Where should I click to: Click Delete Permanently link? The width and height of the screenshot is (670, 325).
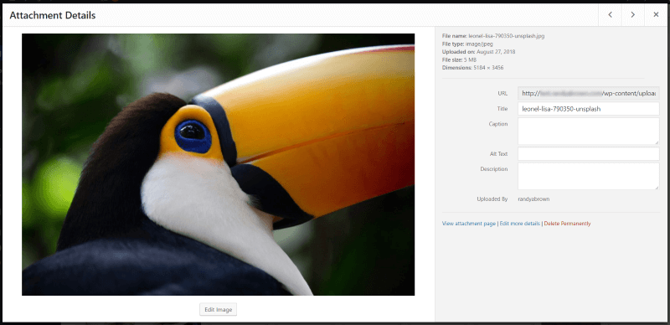tap(568, 224)
